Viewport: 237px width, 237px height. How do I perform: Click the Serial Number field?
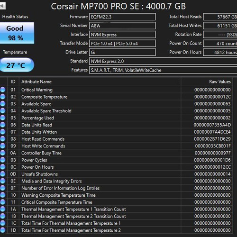(x=122, y=26)
